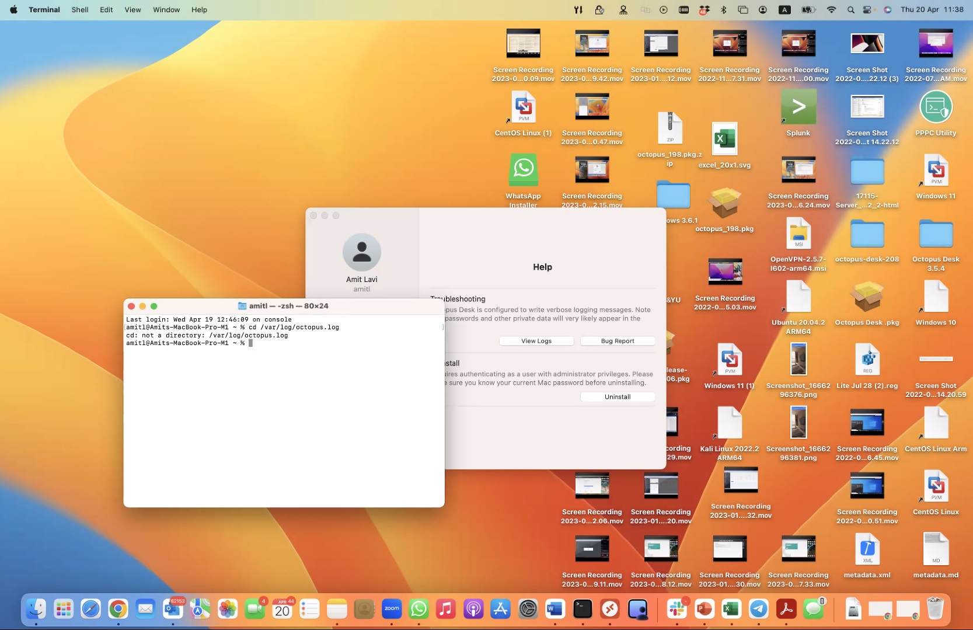Click the Terminal command prompt cursor line
This screenshot has height=630, width=973.
[x=190, y=343]
